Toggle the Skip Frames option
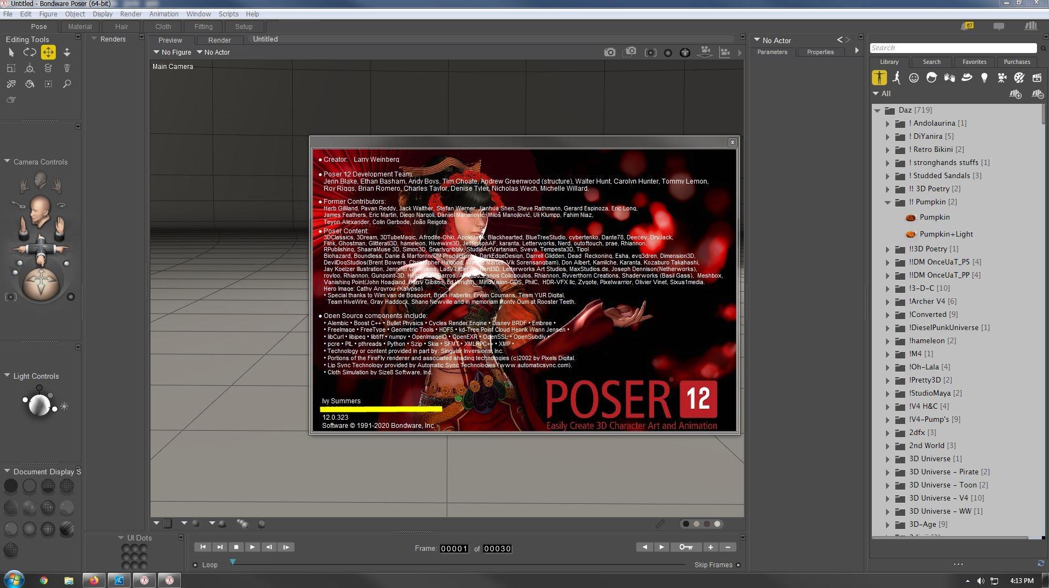 738,565
